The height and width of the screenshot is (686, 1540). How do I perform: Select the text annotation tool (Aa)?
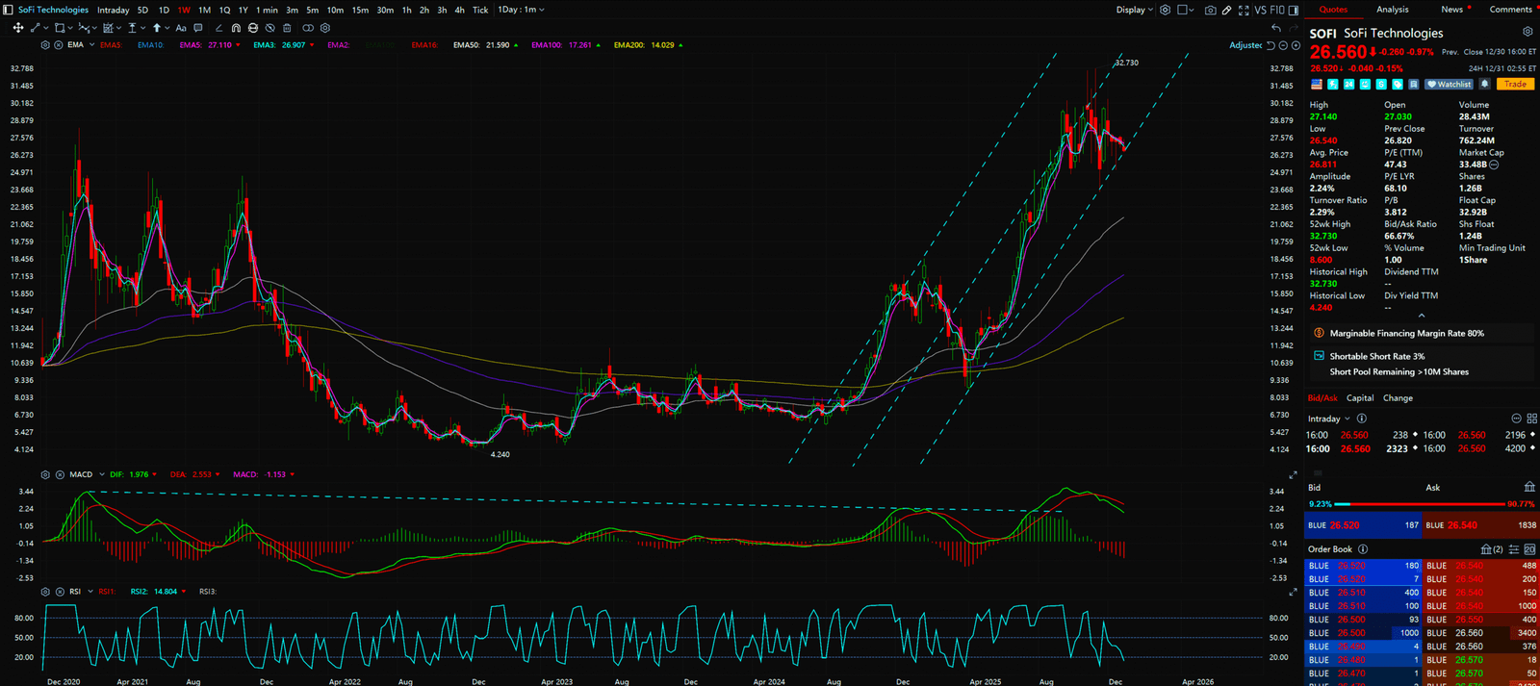pos(181,28)
